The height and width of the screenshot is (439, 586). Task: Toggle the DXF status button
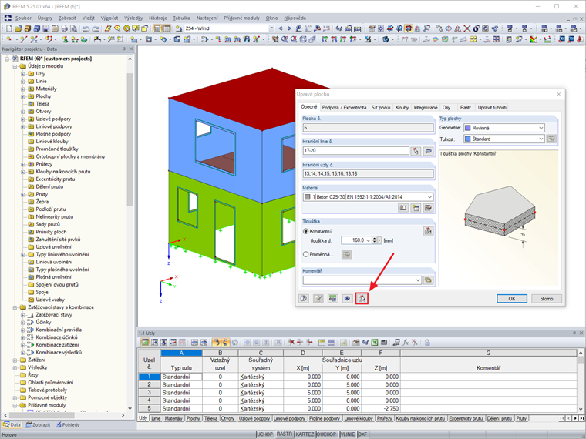click(x=363, y=434)
